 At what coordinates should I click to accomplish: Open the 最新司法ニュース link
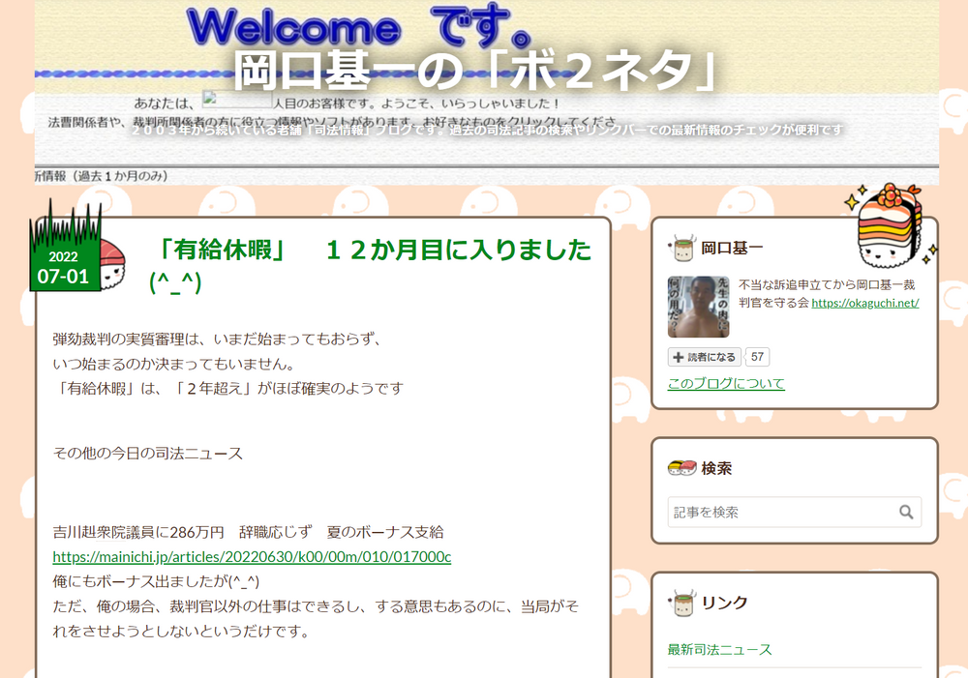[x=720, y=649]
